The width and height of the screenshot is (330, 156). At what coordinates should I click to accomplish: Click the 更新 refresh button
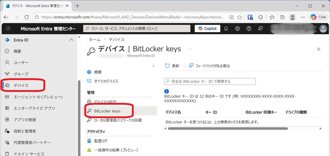(172, 66)
